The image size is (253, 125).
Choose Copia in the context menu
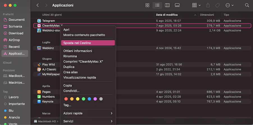coord(88,86)
